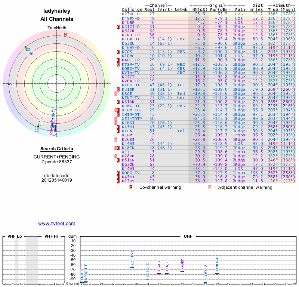This screenshot has width=299, height=287.
Task: Click the red C icon in legend
Action: click(x=131, y=187)
